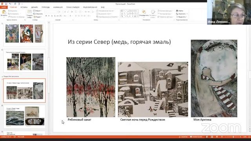Viewport: 251px width, 141px height.
Task: Click the Cut (Вырезать) scissors command
Action: click(x=13, y=11)
